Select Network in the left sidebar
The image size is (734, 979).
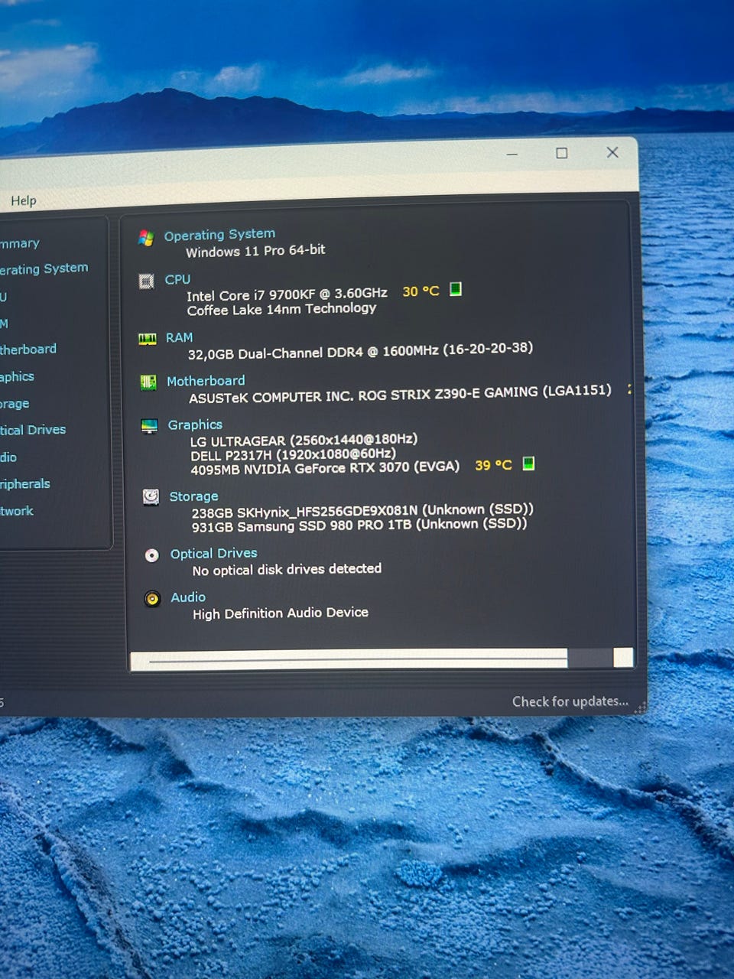[17, 511]
